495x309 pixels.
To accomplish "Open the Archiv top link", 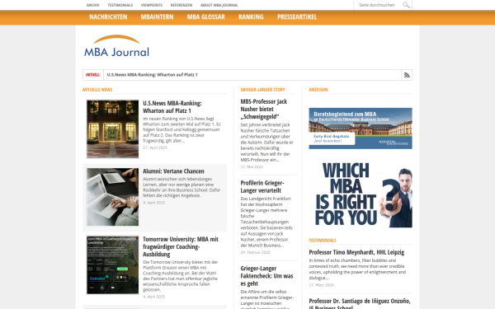I will [x=92, y=5].
